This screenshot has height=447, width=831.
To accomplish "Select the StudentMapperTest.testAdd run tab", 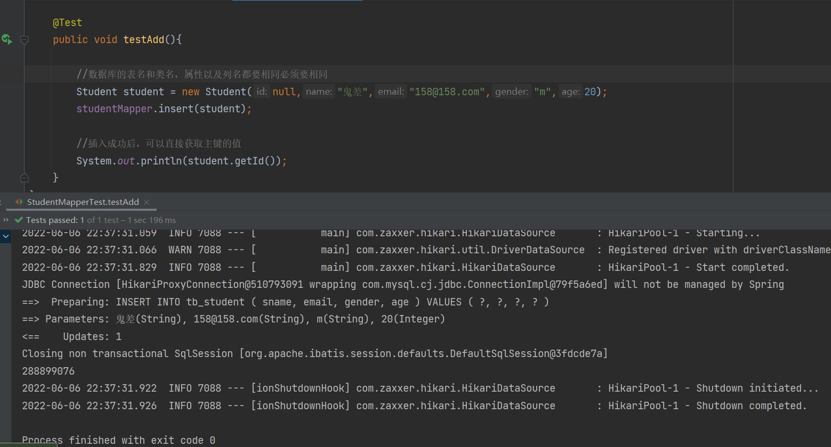I will 83,202.
